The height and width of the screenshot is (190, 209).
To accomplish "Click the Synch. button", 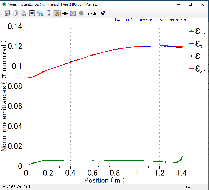I will (x=92, y=13).
